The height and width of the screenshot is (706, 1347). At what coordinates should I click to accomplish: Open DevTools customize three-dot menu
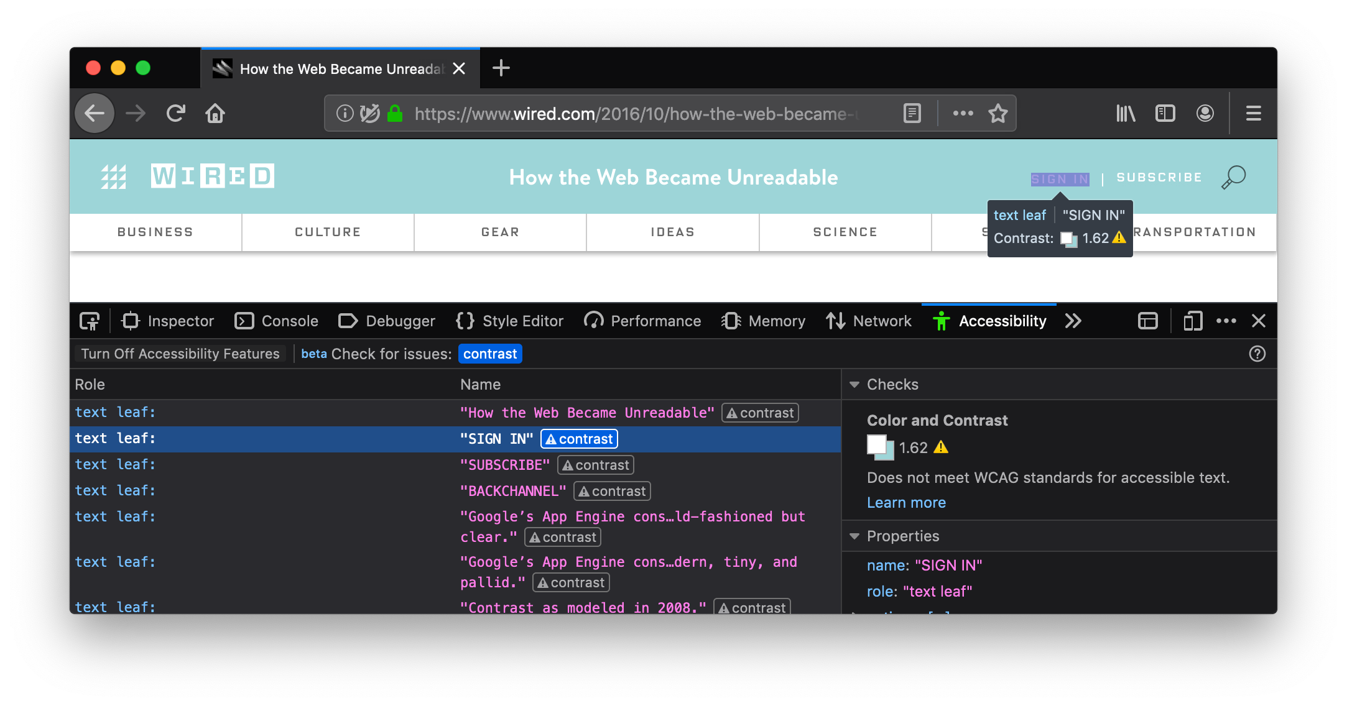pyautogui.click(x=1226, y=321)
